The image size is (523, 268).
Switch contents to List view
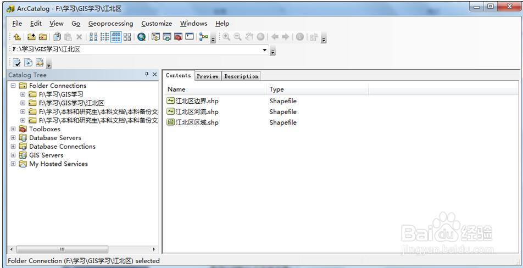click(105, 37)
